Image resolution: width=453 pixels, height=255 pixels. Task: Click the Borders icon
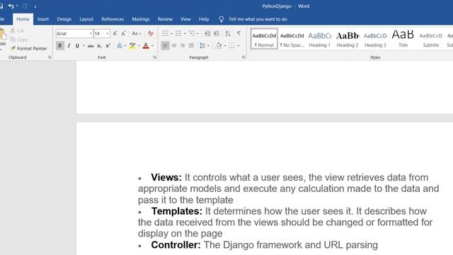(x=231, y=45)
